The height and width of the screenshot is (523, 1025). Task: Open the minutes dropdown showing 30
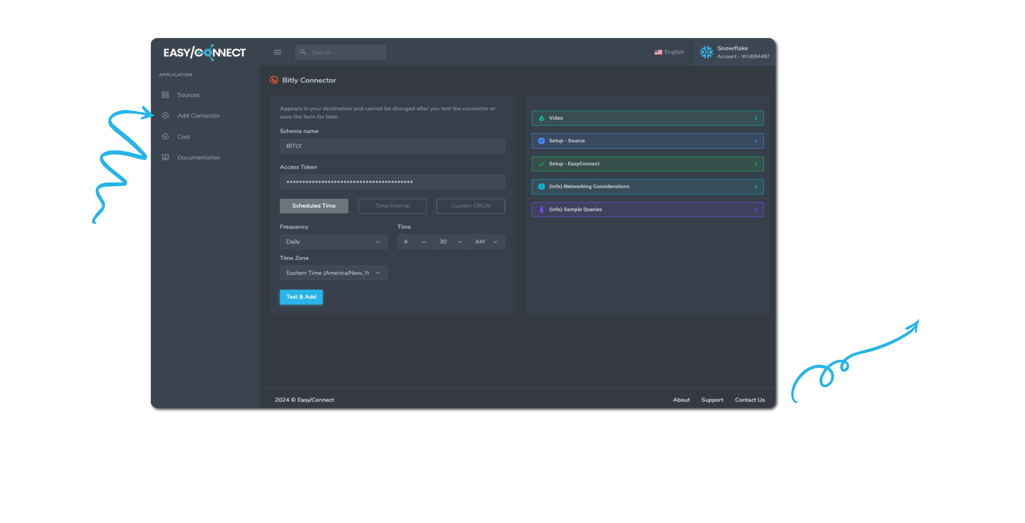[450, 242]
